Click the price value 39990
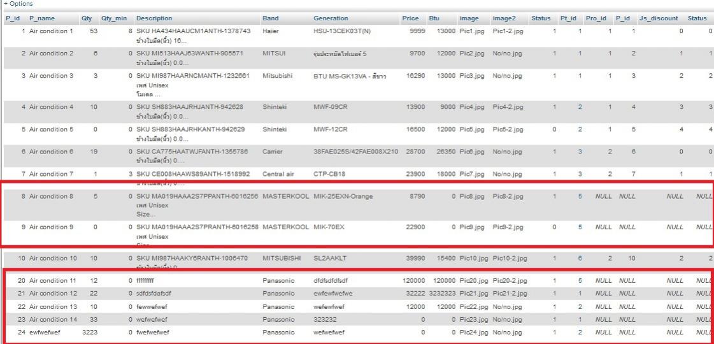 click(415, 259)
